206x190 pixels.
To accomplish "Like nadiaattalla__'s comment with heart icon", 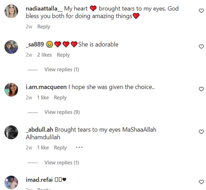I will (x=201, y=11).
